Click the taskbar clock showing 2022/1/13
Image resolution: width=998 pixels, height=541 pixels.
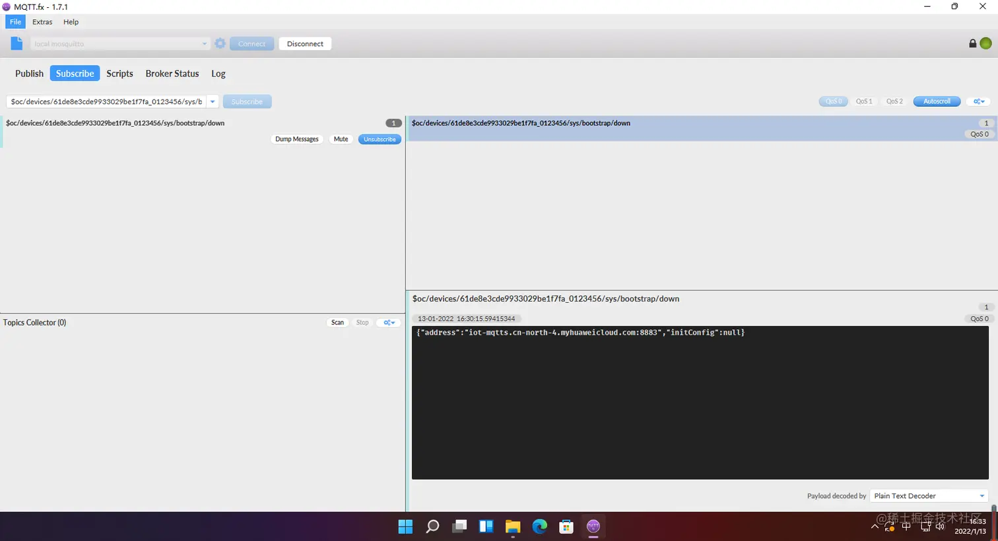pyautogui.click(x=970, y=526)
